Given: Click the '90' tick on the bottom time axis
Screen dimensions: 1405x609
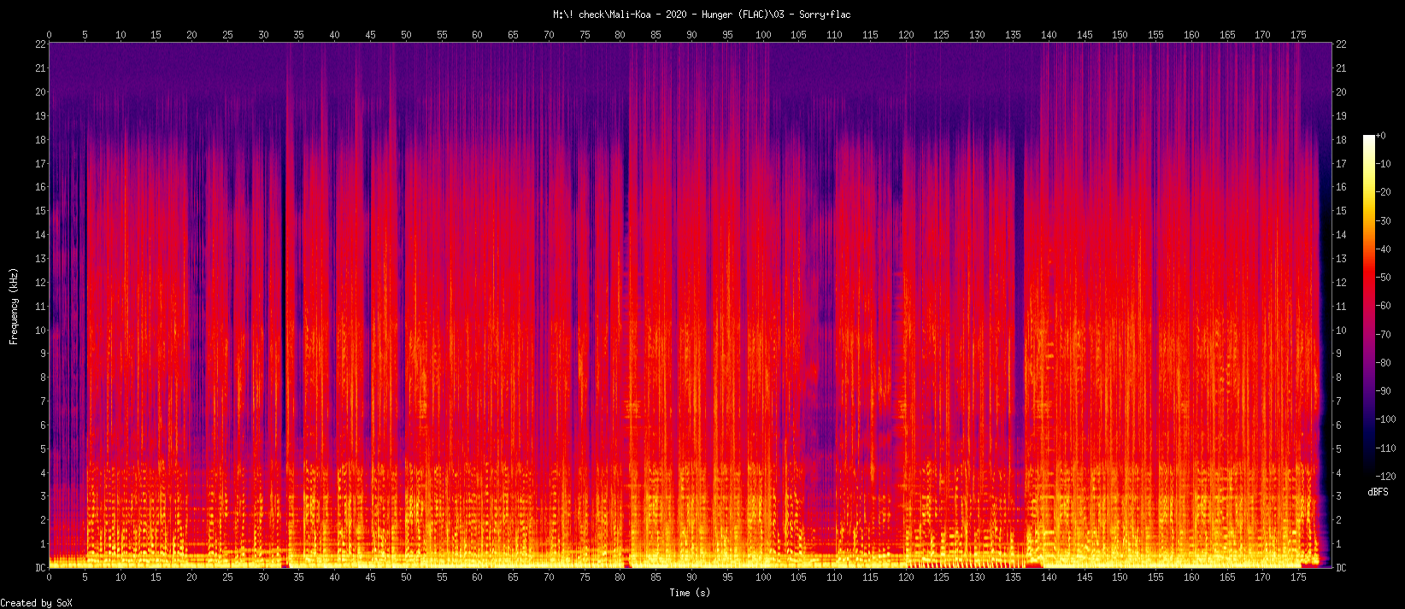Looking at the screenshot, I should pyautogui.click(x=691, y=577).
